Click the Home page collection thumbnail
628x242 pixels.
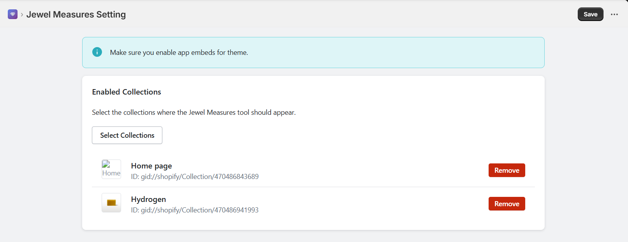click(x=111, y=169)
